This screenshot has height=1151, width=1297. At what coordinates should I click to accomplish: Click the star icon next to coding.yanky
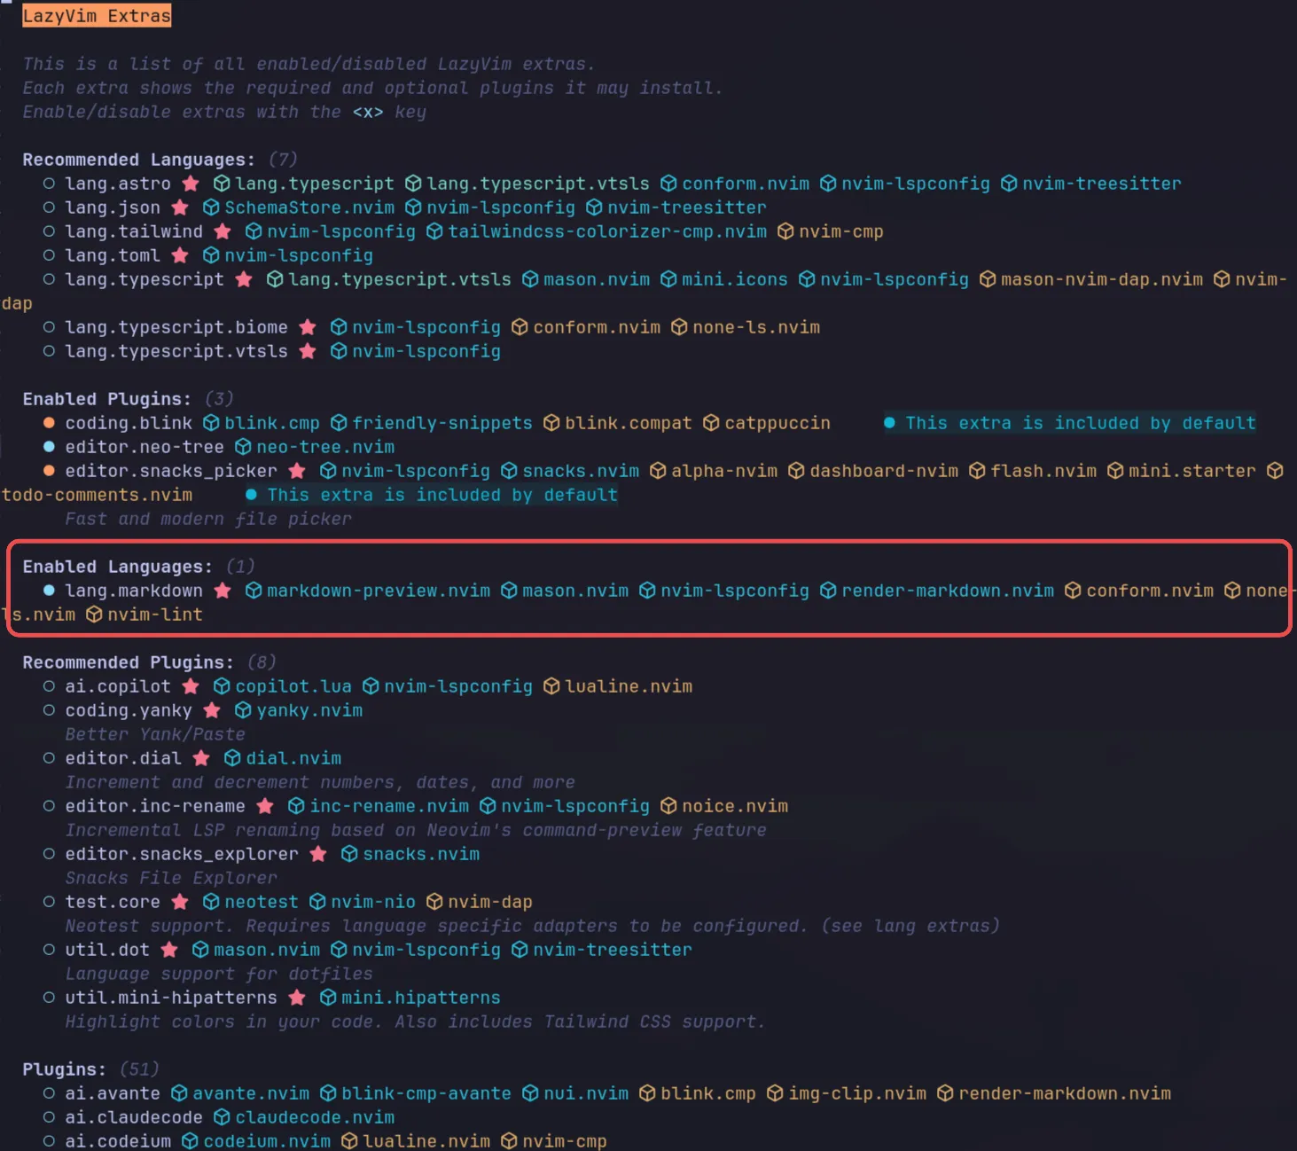212,710
